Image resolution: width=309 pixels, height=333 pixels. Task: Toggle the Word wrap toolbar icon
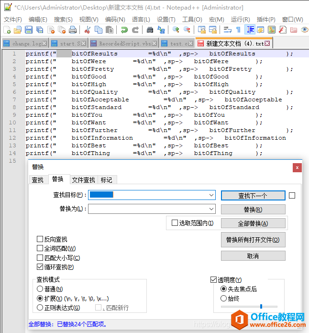tap(228, 30)
